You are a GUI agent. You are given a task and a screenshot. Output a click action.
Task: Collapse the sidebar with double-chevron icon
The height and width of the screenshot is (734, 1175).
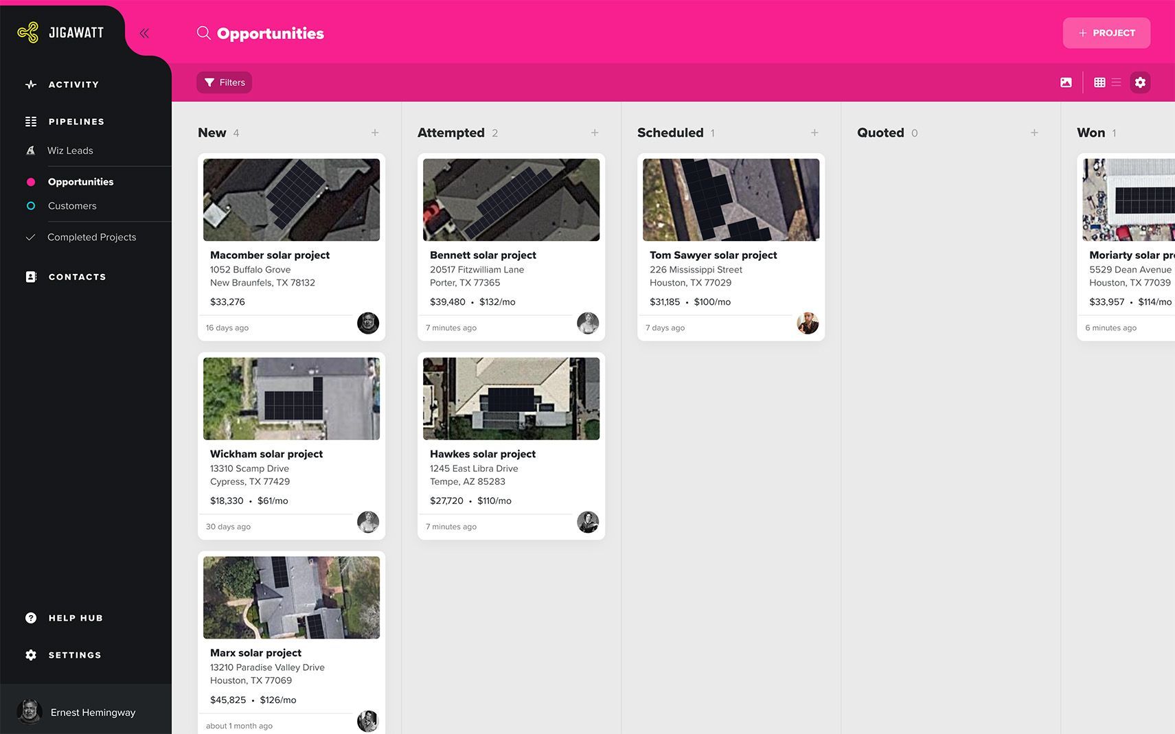click(x=144, y=33)
